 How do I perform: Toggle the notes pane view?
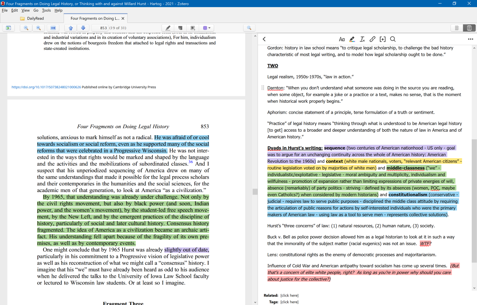point(469,28)
